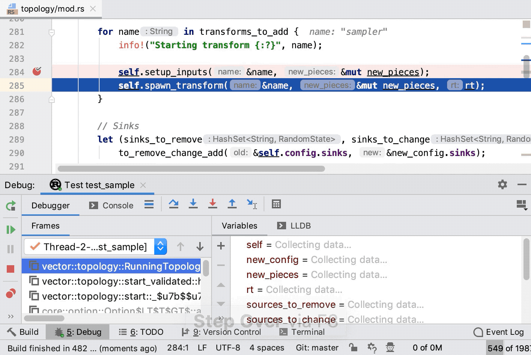Open debug settings gear icon
Screen dimensions: 531x355
(x=503, y=184)
